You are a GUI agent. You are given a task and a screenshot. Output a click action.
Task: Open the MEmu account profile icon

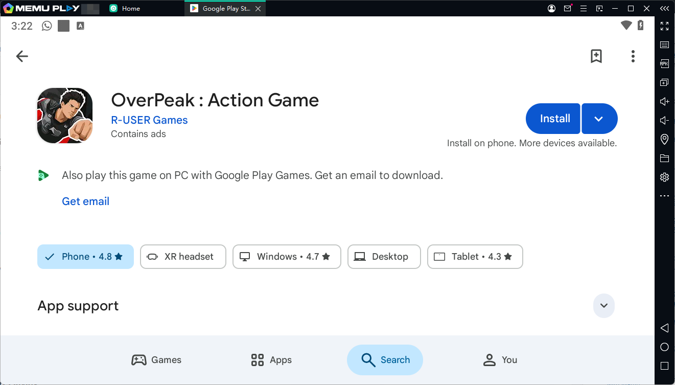point(551,8)
